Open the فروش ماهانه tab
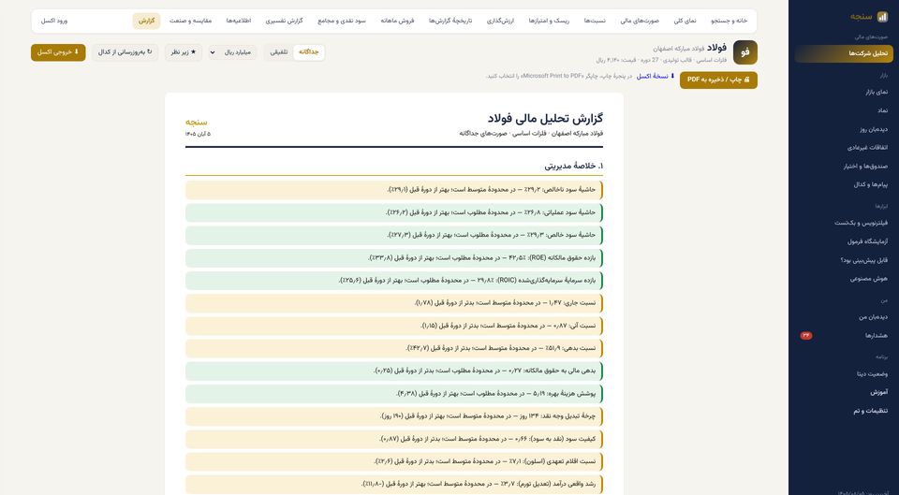The image size is (899, 495). click(397, 22)
